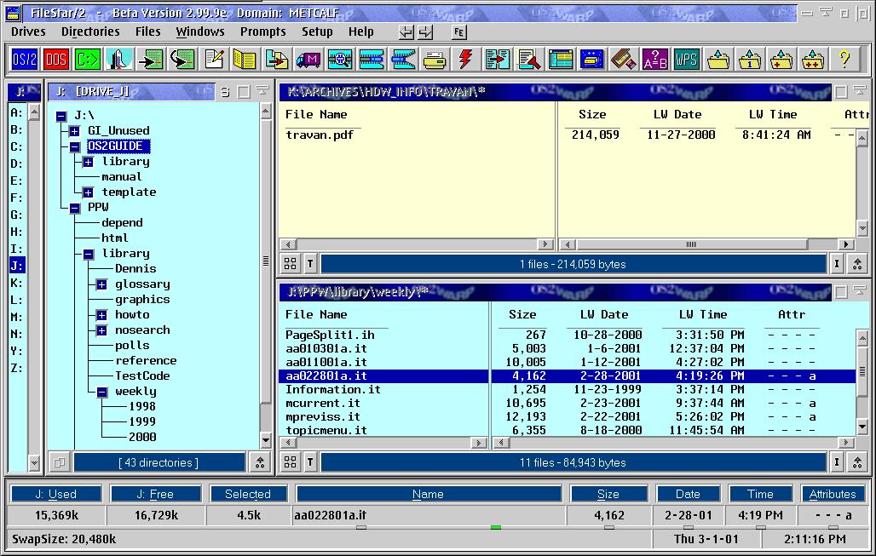876x556 pixels.
Task: Click the red lightning bolt icon
Action: click(x=465, y=59)
